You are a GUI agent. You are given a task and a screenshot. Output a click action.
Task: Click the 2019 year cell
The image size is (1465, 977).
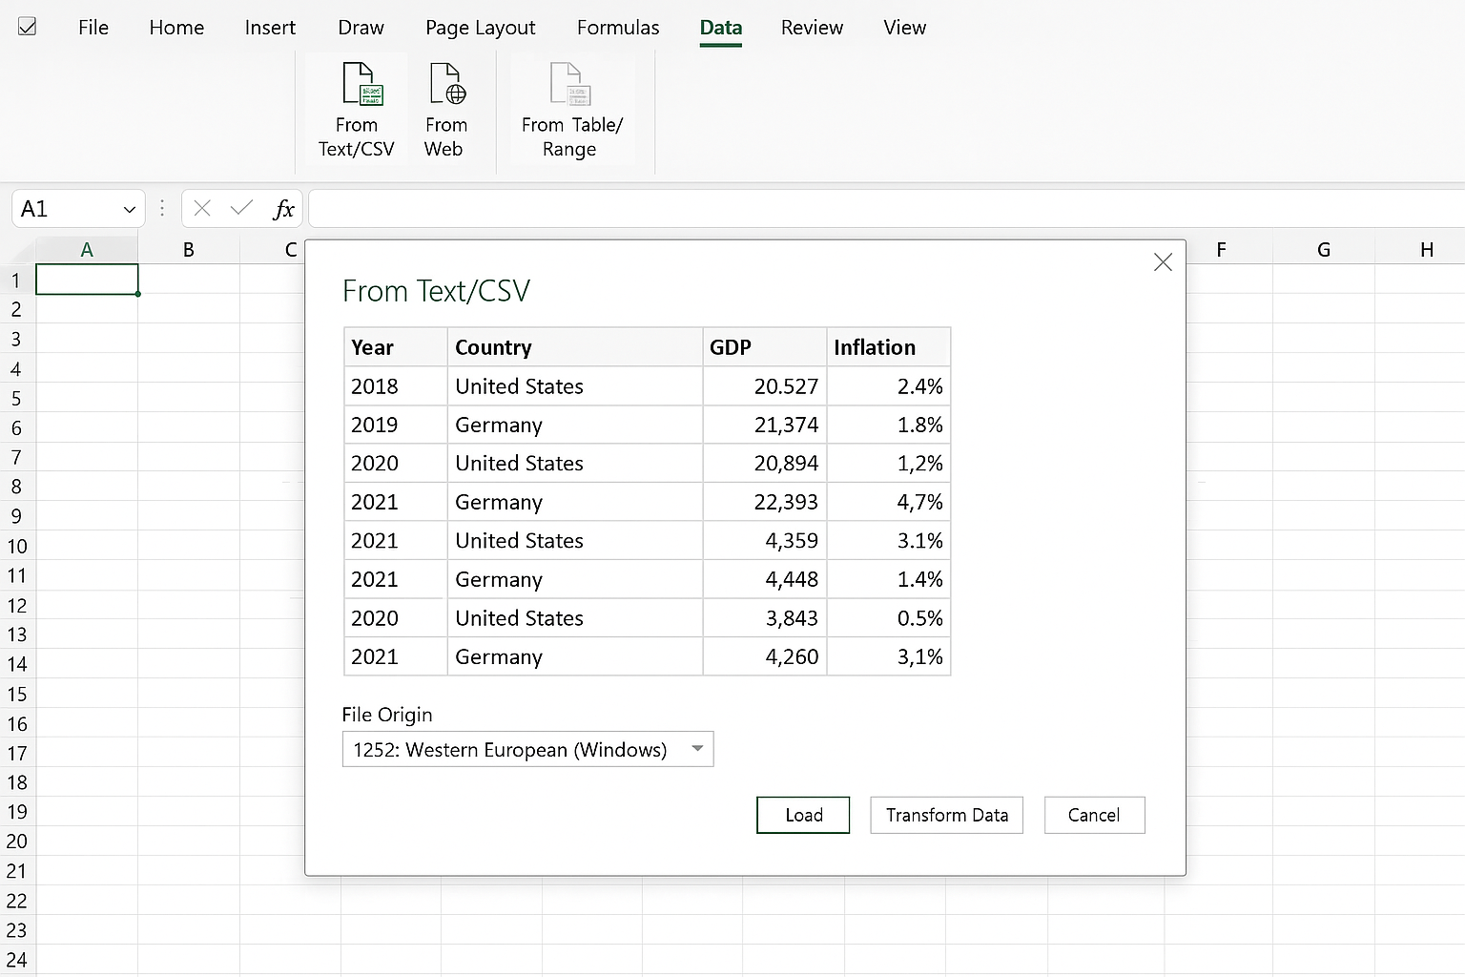click(x=396, y=425)
